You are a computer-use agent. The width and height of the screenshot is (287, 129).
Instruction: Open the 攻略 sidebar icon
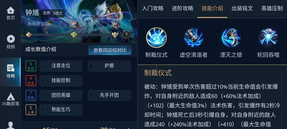[11, 68]
